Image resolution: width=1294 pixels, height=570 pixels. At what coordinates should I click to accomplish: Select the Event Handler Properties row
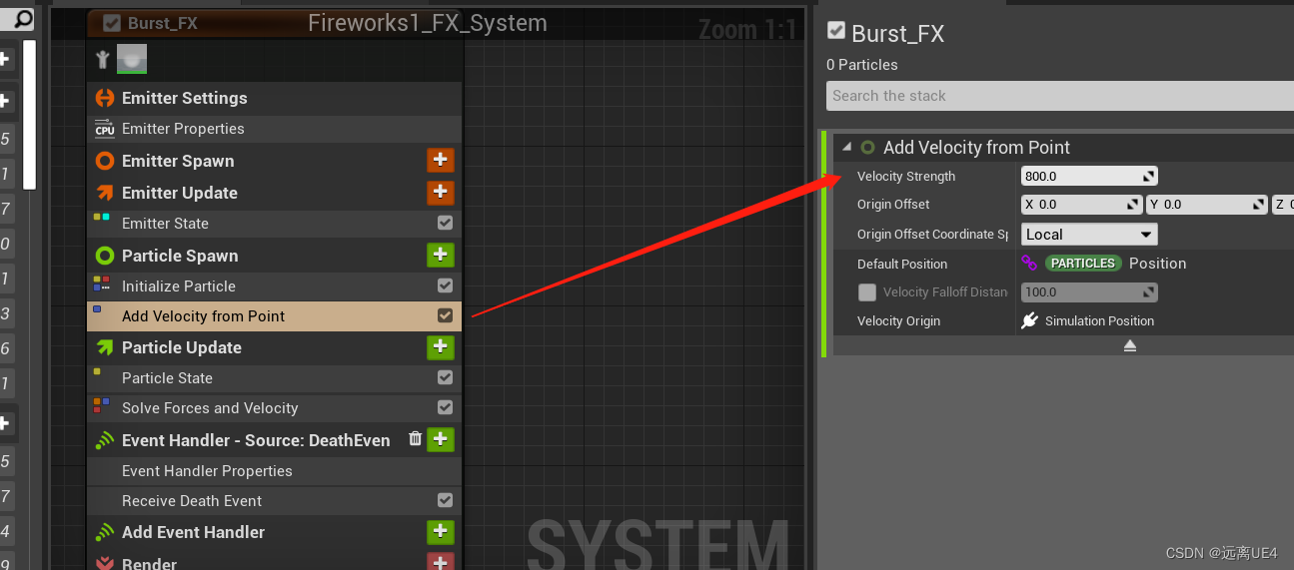[x=275, y=470]
